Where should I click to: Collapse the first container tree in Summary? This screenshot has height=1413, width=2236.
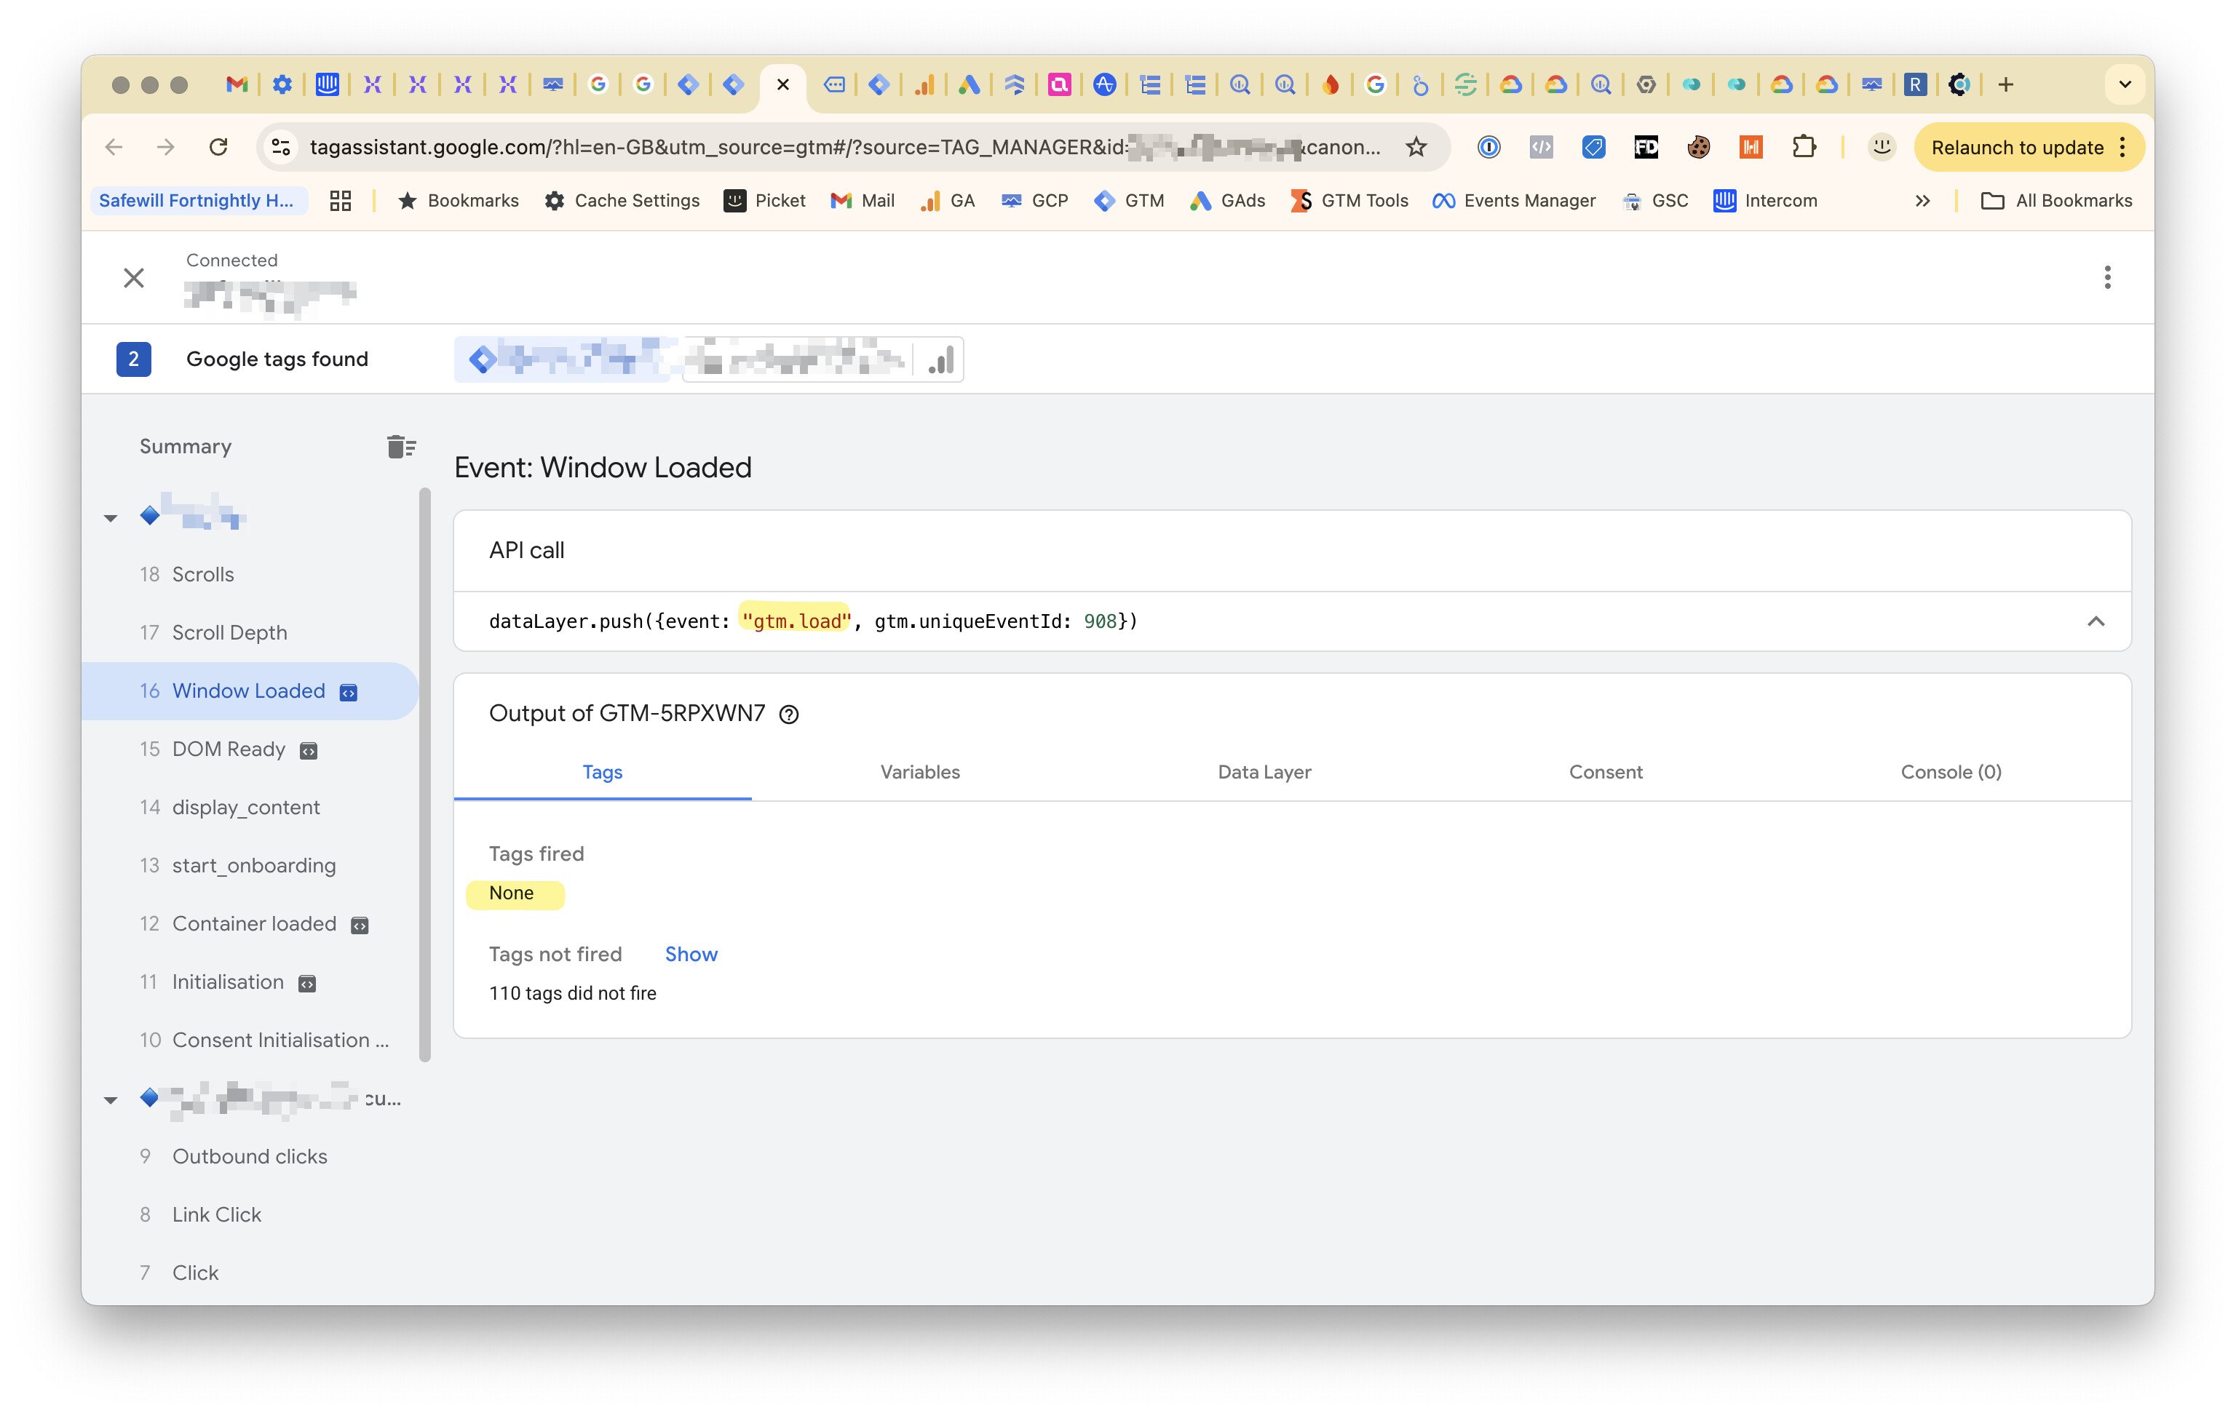click(111, 518)
